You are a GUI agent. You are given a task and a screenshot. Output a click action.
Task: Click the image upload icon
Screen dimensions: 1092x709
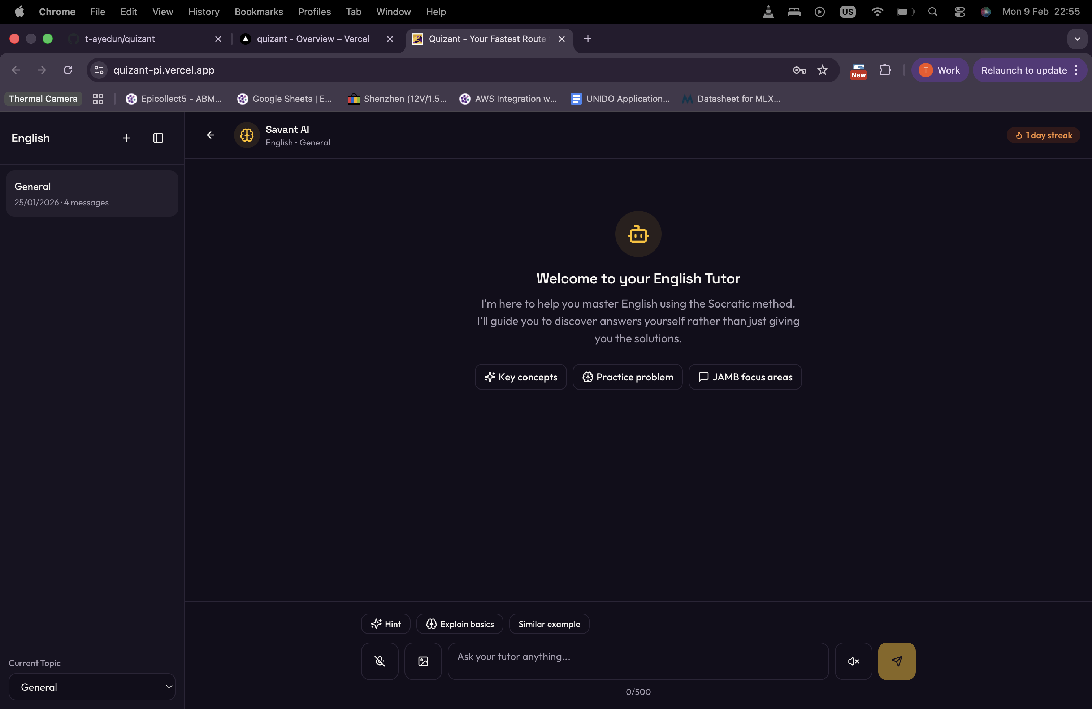[423, 661]
